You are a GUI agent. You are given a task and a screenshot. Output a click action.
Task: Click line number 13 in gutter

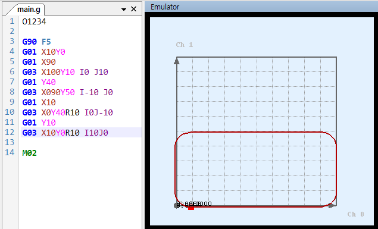click(10, 143)
